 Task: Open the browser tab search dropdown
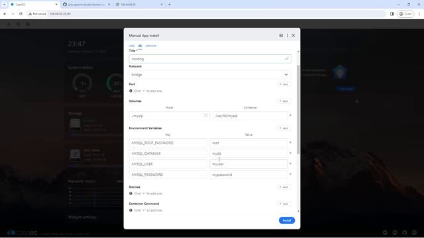pyautogui.click(x=4, y=5)
